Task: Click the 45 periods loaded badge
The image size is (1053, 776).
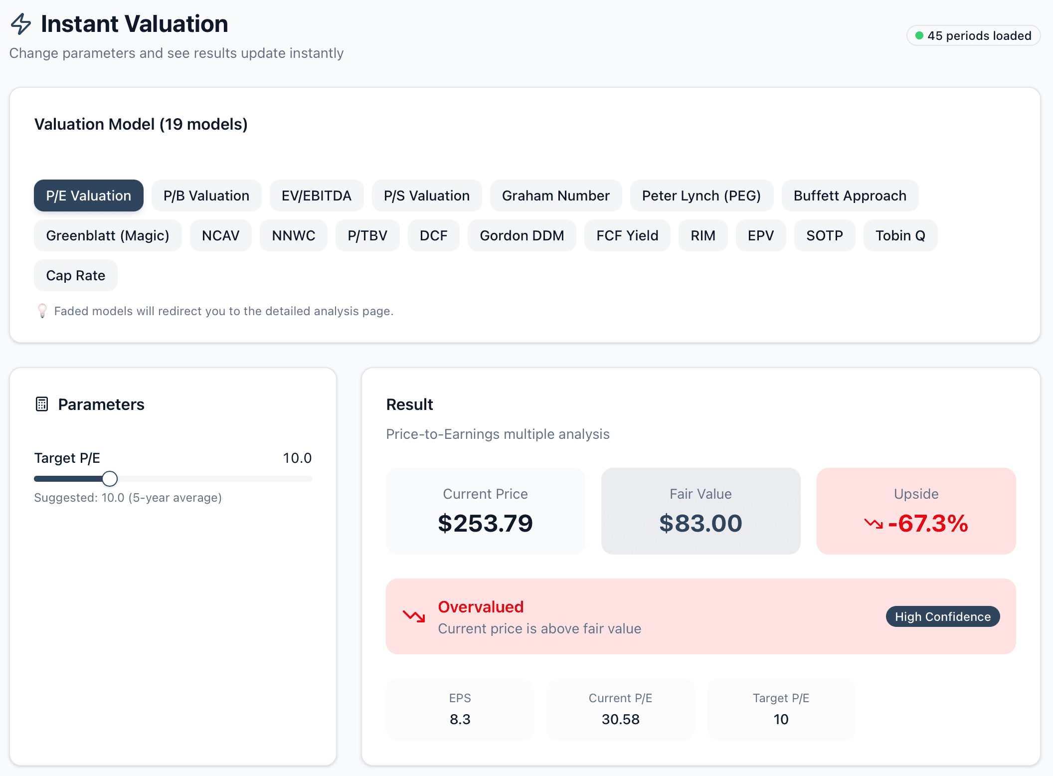Action: coord(973,36)
